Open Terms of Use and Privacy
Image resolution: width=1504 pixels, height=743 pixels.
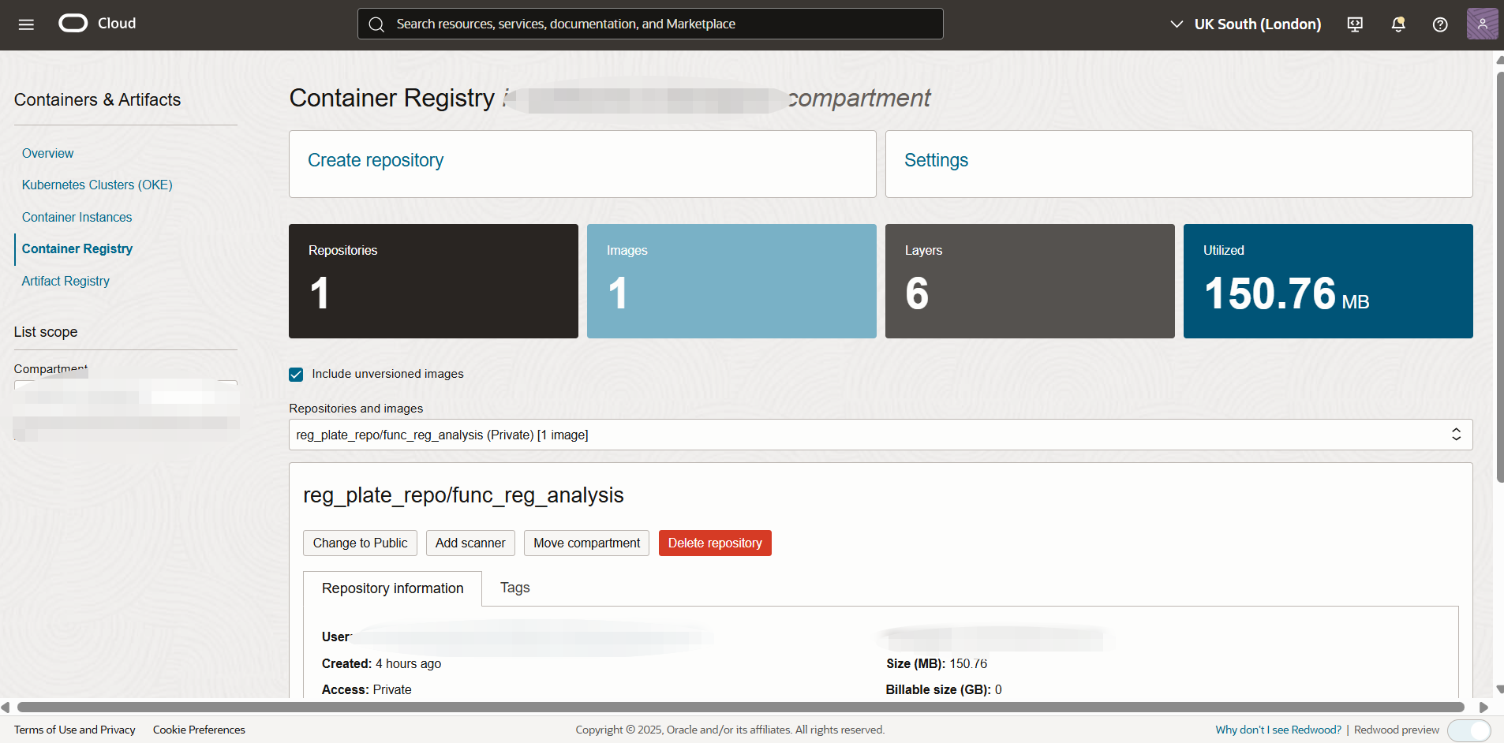75,730
